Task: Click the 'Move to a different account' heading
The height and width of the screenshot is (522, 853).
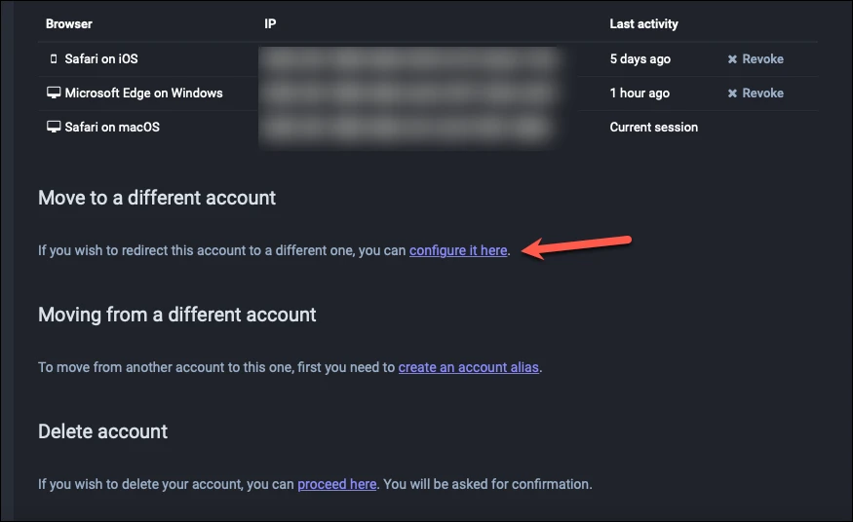Action: [x=157, y=198]
